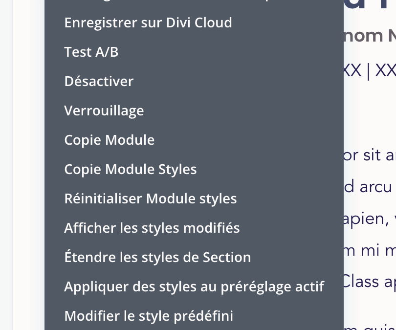The height and width of the screenshot is (330, 396).
Task: Click the white page area left of the menu
Action: point(22,166)
